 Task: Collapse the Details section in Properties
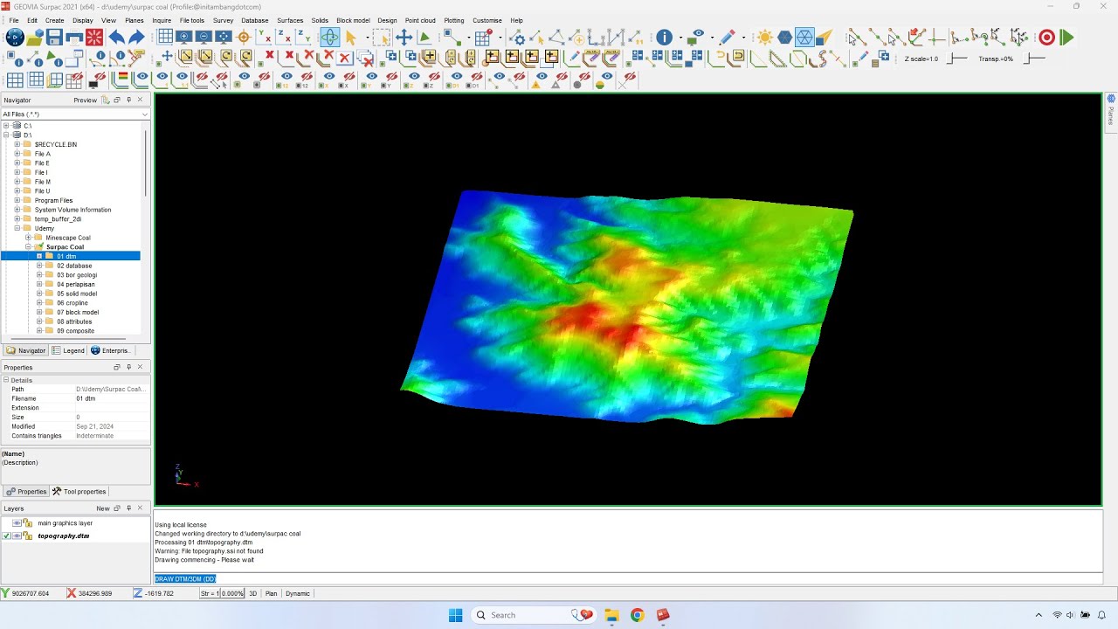pos(6,380)
